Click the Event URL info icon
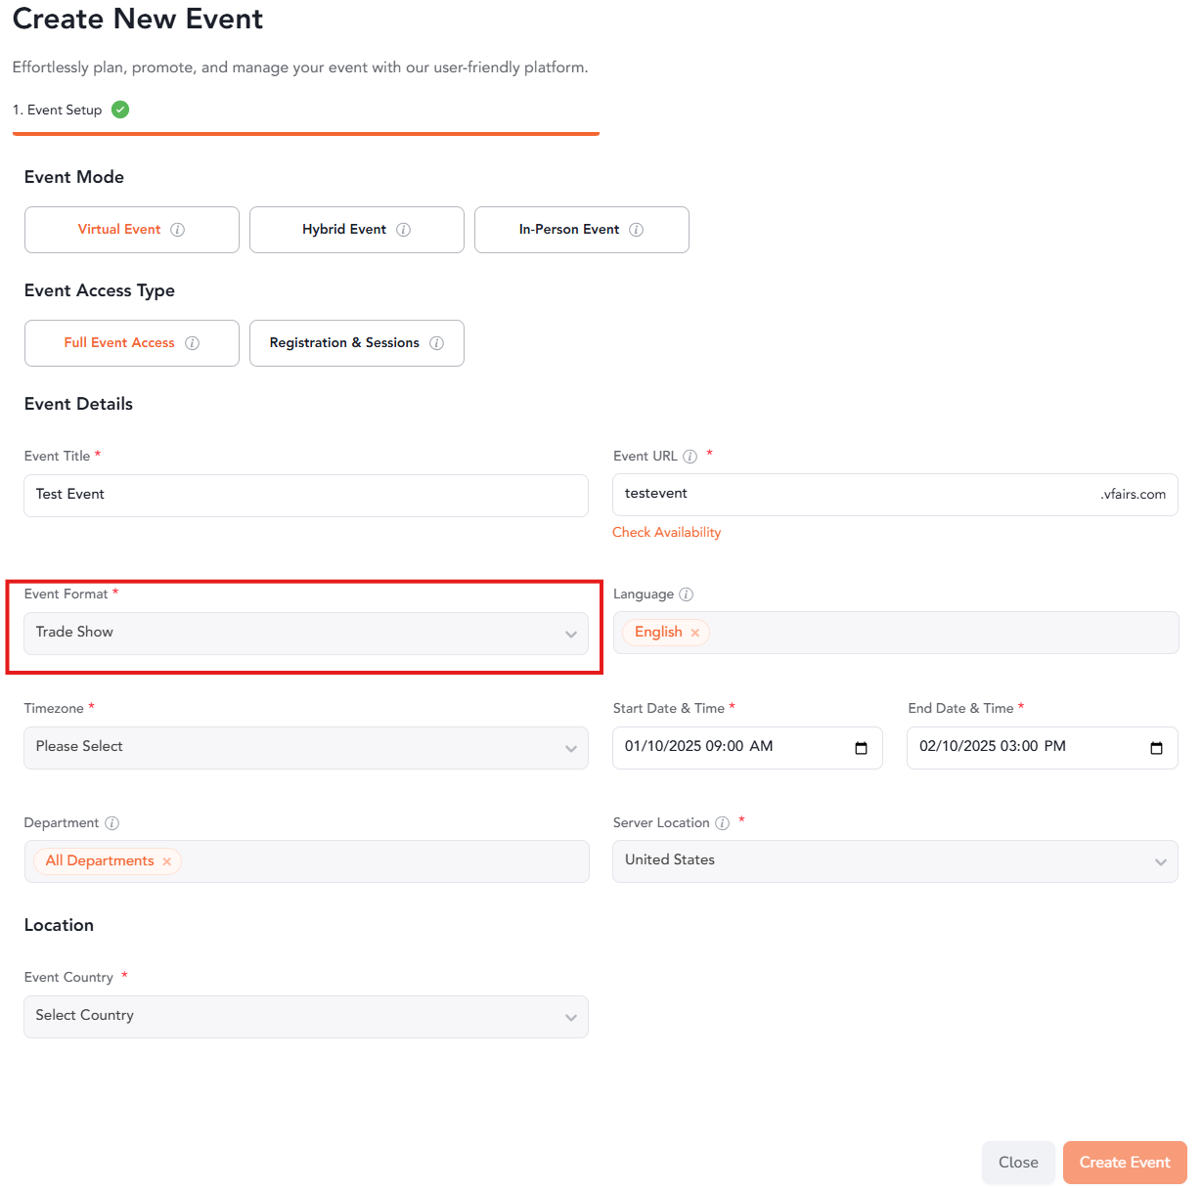 691,456
